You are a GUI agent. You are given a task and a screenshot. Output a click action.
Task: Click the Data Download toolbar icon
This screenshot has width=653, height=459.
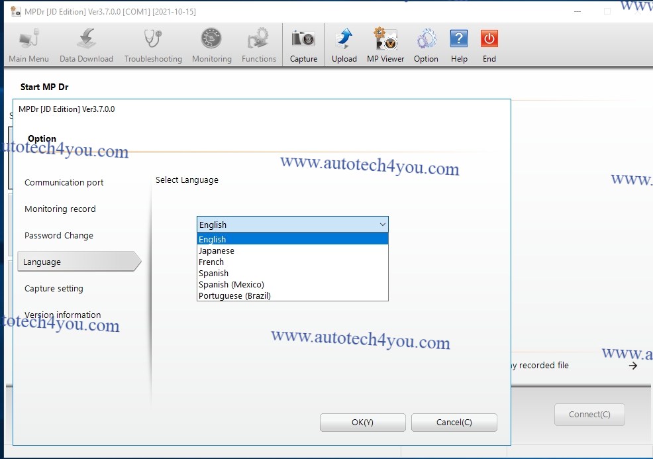[x=86, y=39]
